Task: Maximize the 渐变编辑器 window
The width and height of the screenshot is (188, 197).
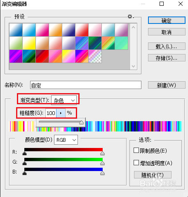Action: (162, 4)
